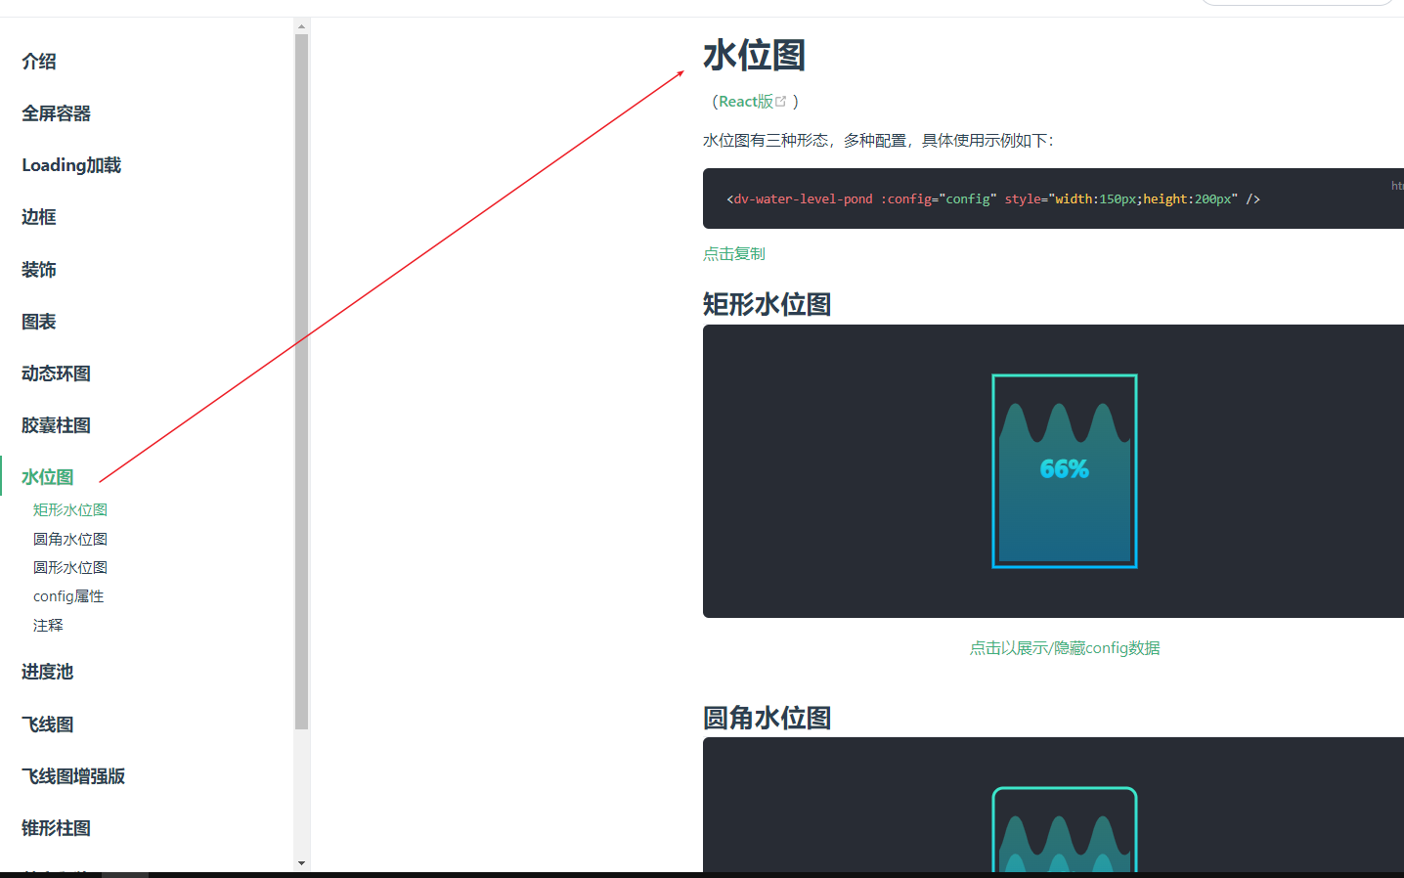Viewport: 1404px width, 878px height.
Task: Open the 胶囊柱图 sidebar section
Action: (57, 425)
